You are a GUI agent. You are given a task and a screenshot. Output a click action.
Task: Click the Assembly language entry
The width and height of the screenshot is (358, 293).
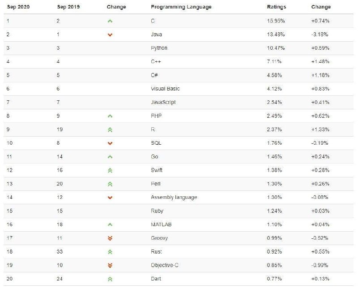coord(174,197)
